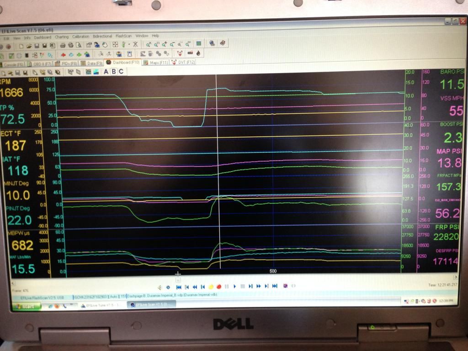
Task: Click the fast rewind double-arrow button
Action: [195, 287]
